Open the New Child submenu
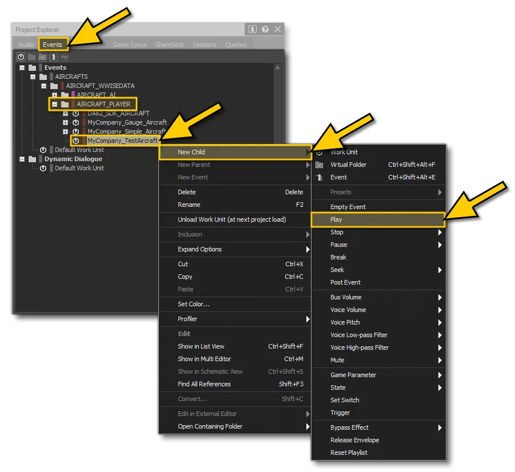This screenshot has height=472, width=515. click(235, 152)
